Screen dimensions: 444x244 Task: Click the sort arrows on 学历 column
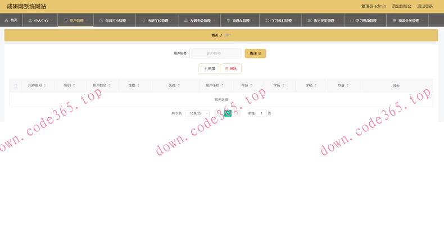[x=283, y=85]
